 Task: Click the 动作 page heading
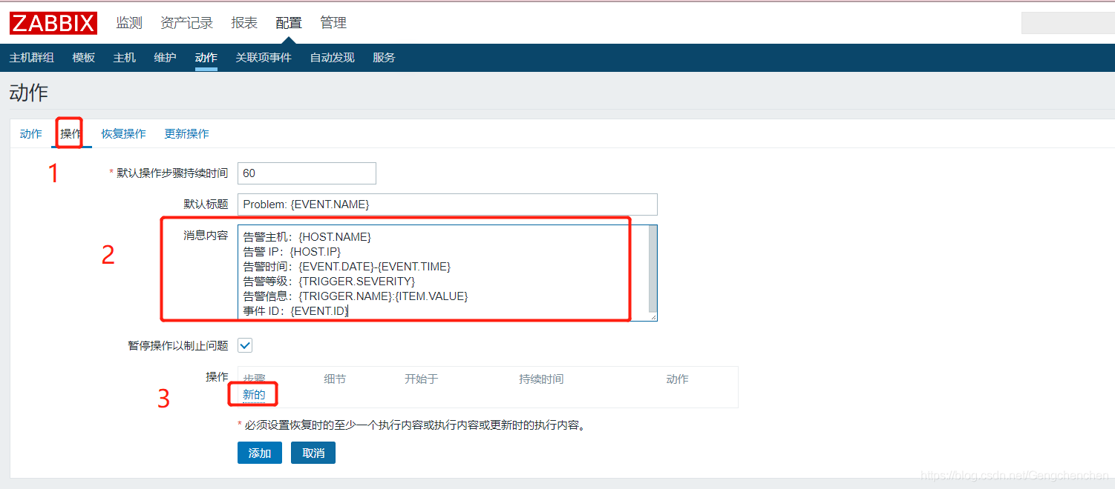click(29, 93)
